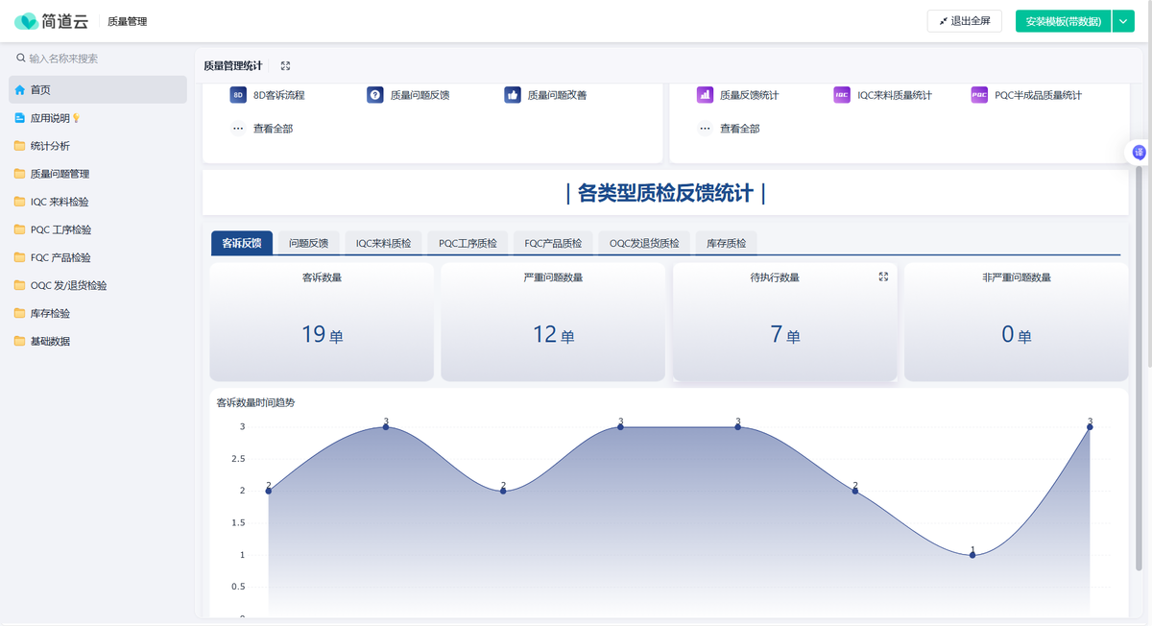Switch to the 问题反馈 tab
This screenshot has width=1152, height=626.
[308, 243]
